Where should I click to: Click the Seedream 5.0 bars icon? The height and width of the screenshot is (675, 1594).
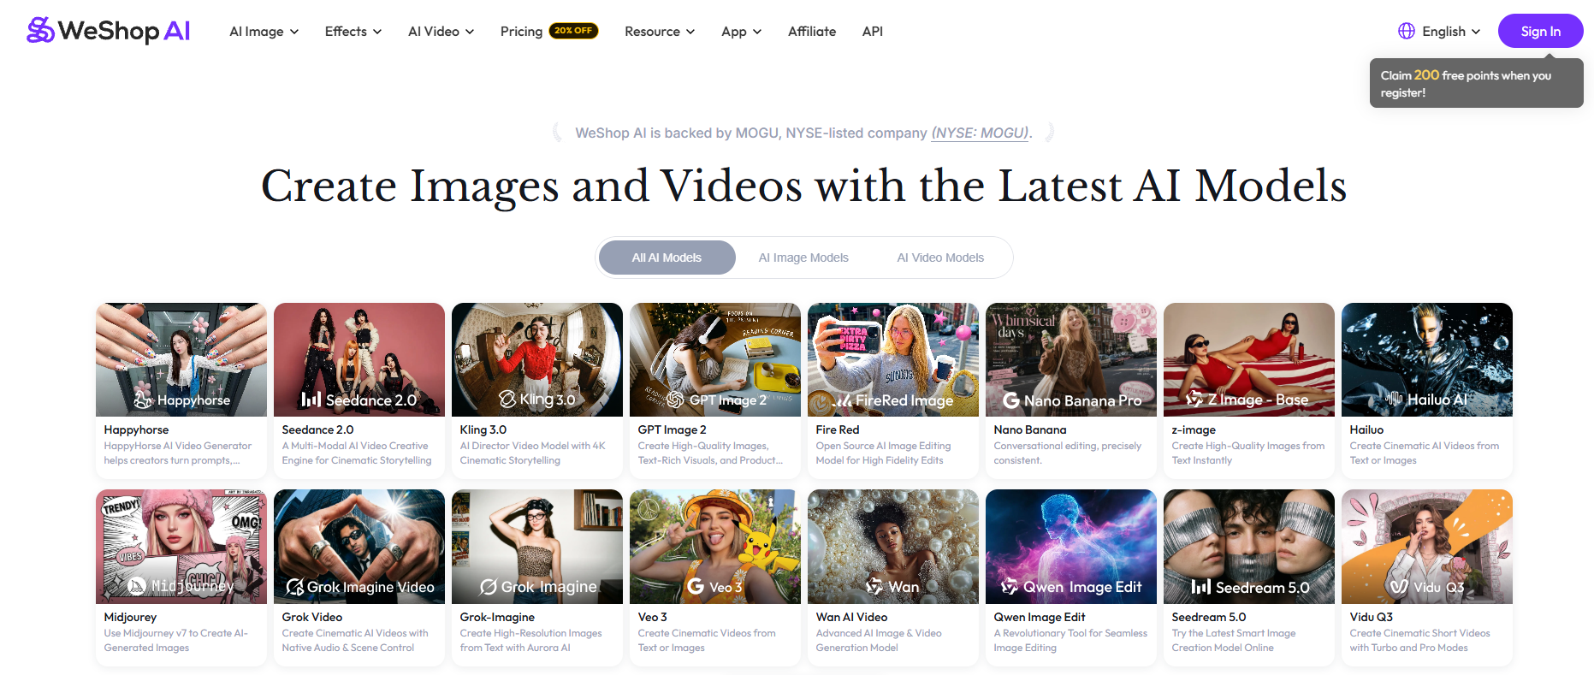(x=1201, y=587)
